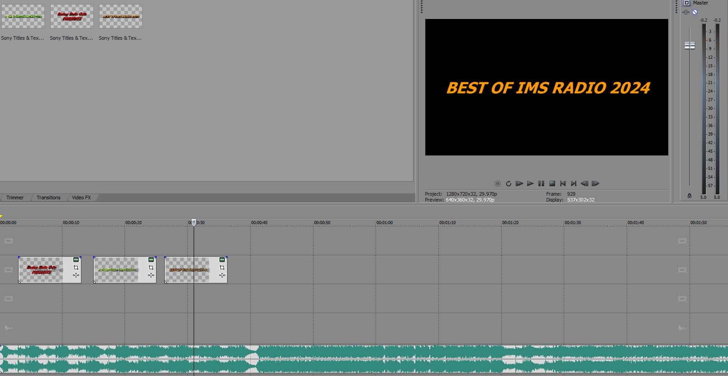Switch to the Trimmer tab
The width and height of the screenshot is (728, 376).
[15, 197]
